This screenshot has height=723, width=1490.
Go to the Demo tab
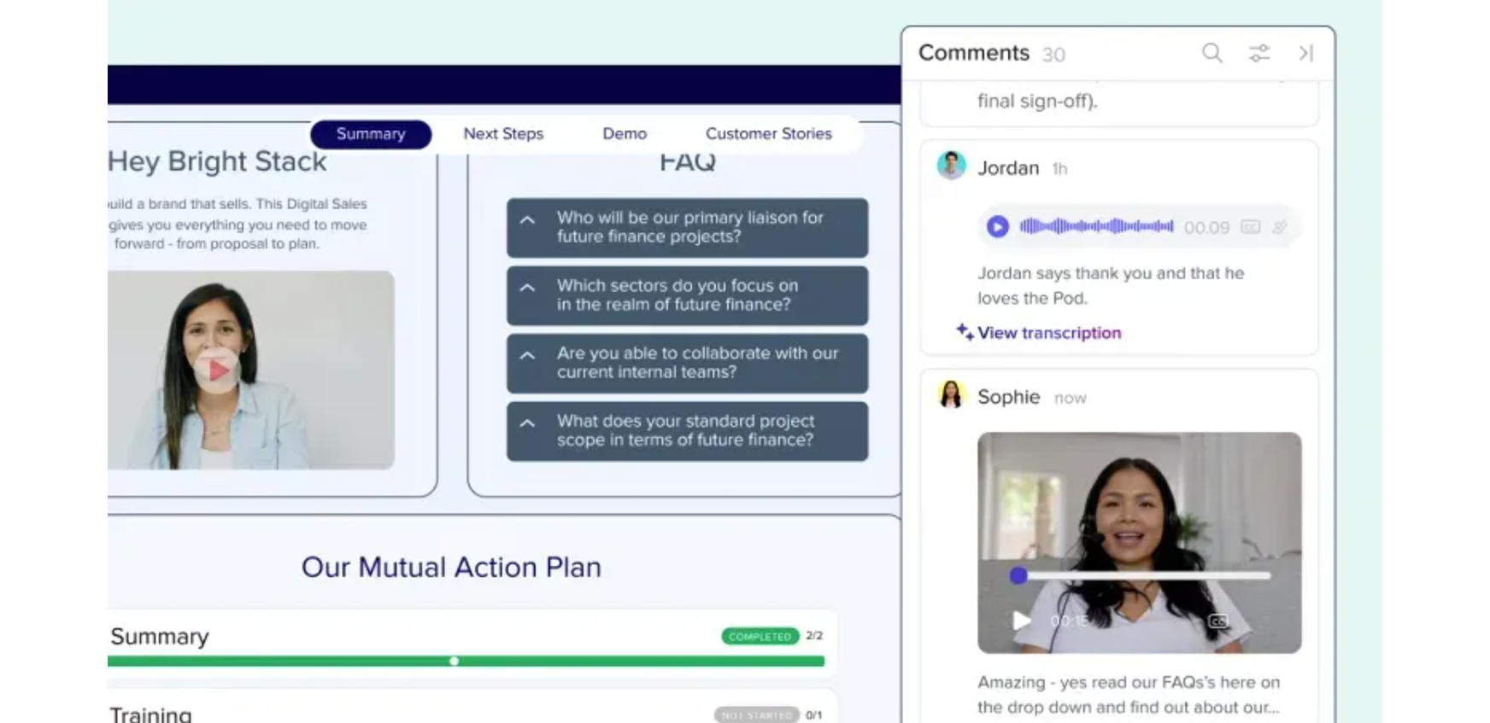(x=625, y=134)
